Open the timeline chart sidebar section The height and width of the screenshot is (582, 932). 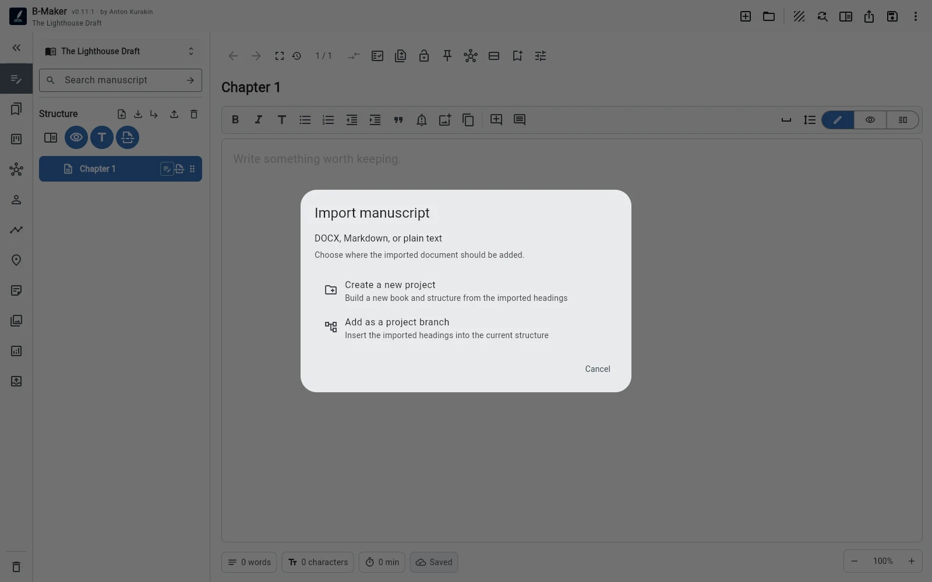pos(16,230)
